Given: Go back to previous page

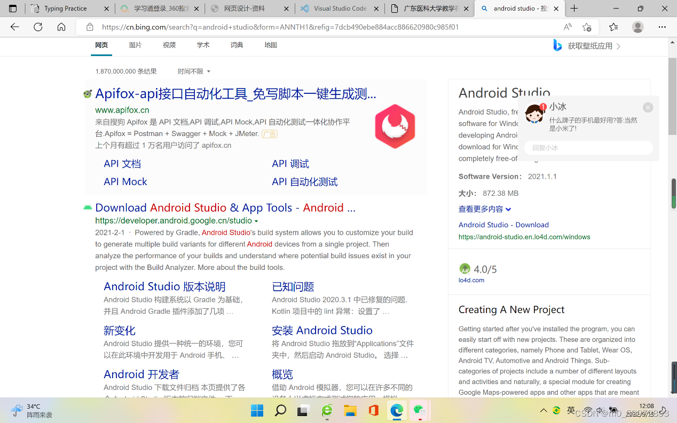Looking at the screenshot, I should (15, 27).
